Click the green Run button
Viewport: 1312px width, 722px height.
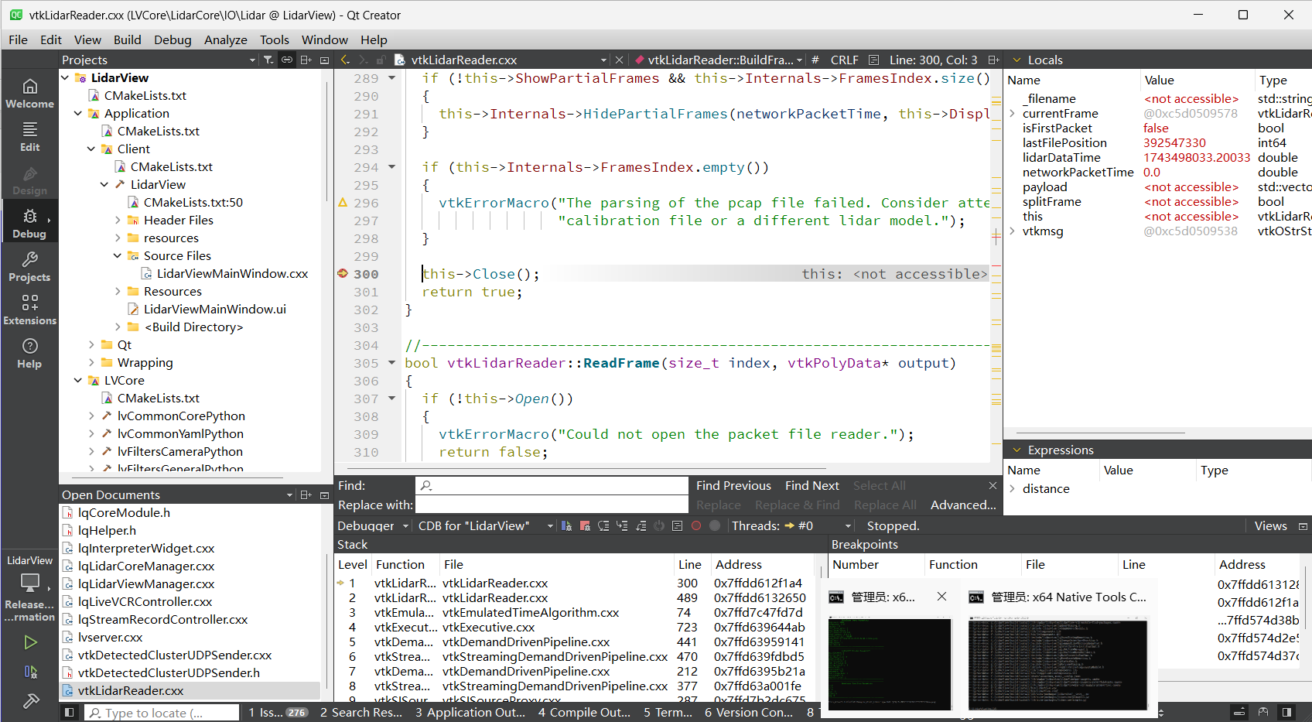(30, 642)
